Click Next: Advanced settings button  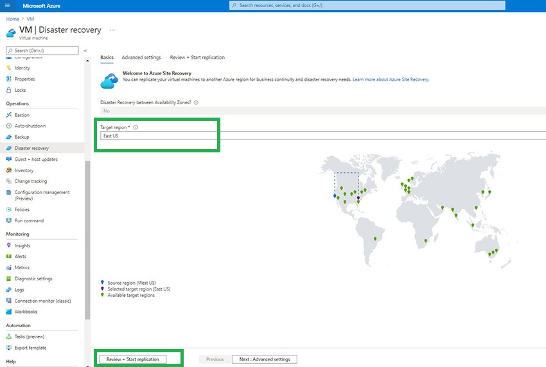264,359
